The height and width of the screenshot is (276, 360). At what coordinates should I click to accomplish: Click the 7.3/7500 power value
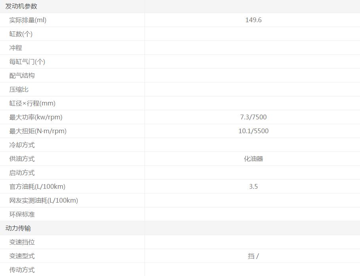[253, 117]
